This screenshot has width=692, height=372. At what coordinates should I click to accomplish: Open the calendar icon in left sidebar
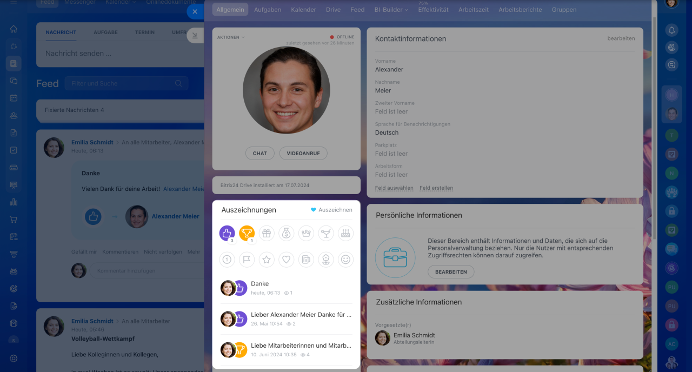pos(14,98)
